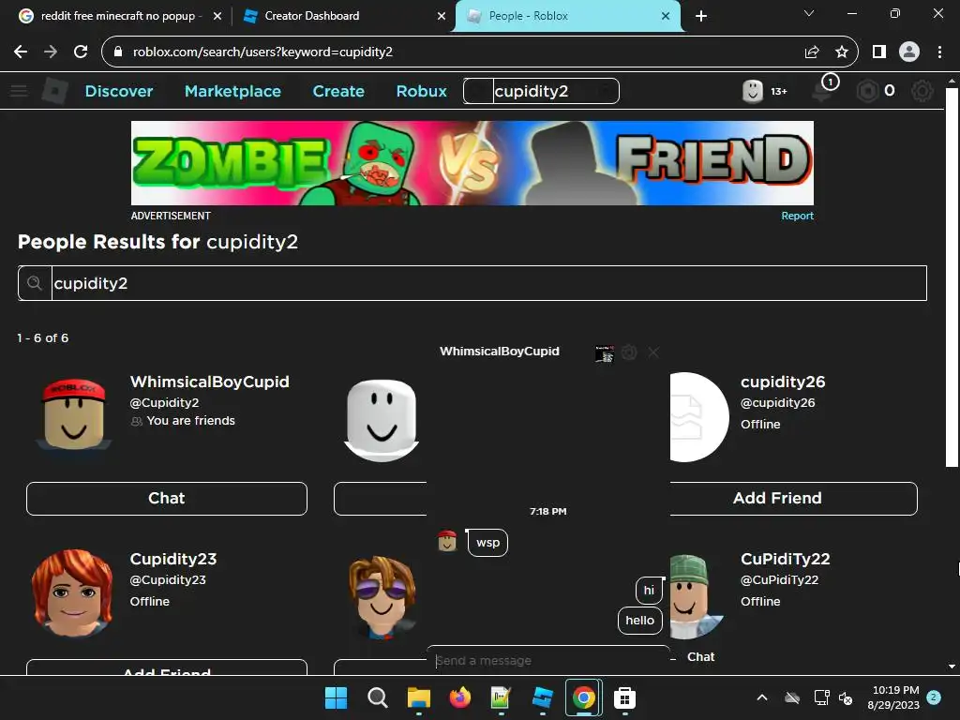This screenshot has width=960, height=720.
Task: Click the Share this page icon in the address bar
Action: (x=811, y=52)
